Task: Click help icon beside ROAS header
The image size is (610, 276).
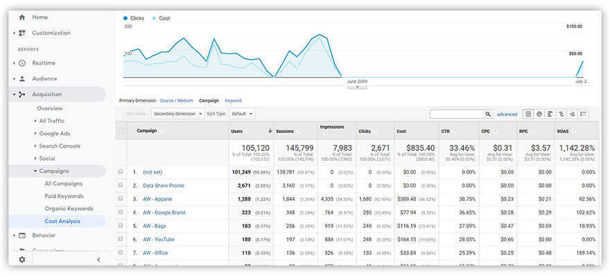Action: point(574,132)
